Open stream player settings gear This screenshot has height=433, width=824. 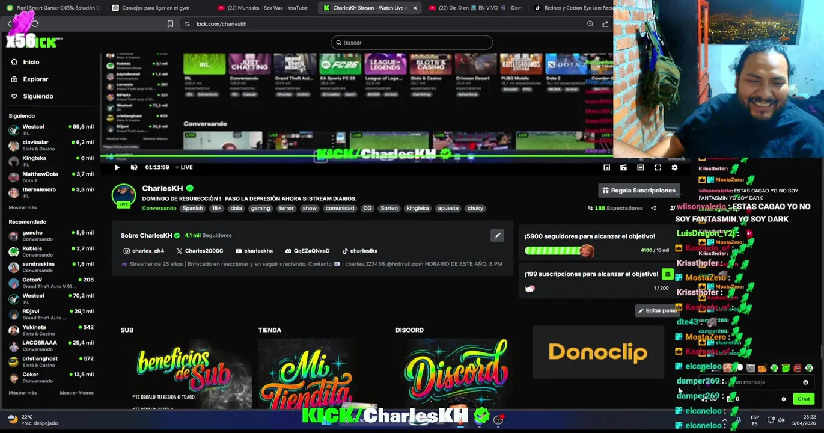(x=674, y=167)
